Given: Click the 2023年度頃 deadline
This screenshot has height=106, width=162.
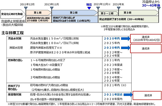Looking at the screenshot, I should coord(113,65).
